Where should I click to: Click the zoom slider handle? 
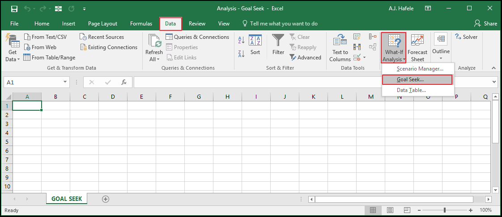pos(445,210)
